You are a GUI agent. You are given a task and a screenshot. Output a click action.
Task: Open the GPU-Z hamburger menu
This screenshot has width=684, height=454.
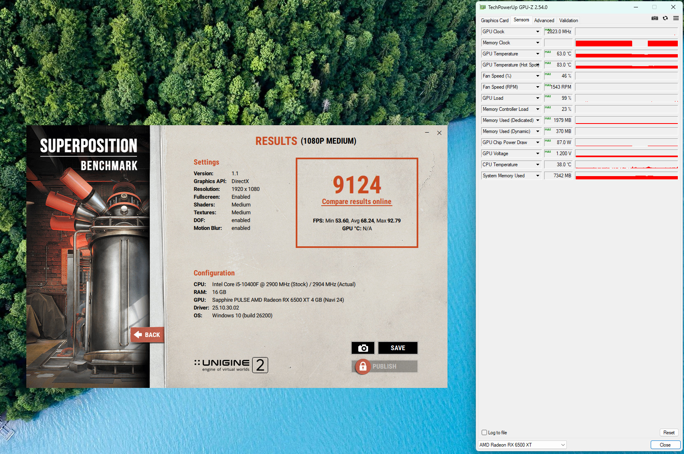[x=676, y=18]
